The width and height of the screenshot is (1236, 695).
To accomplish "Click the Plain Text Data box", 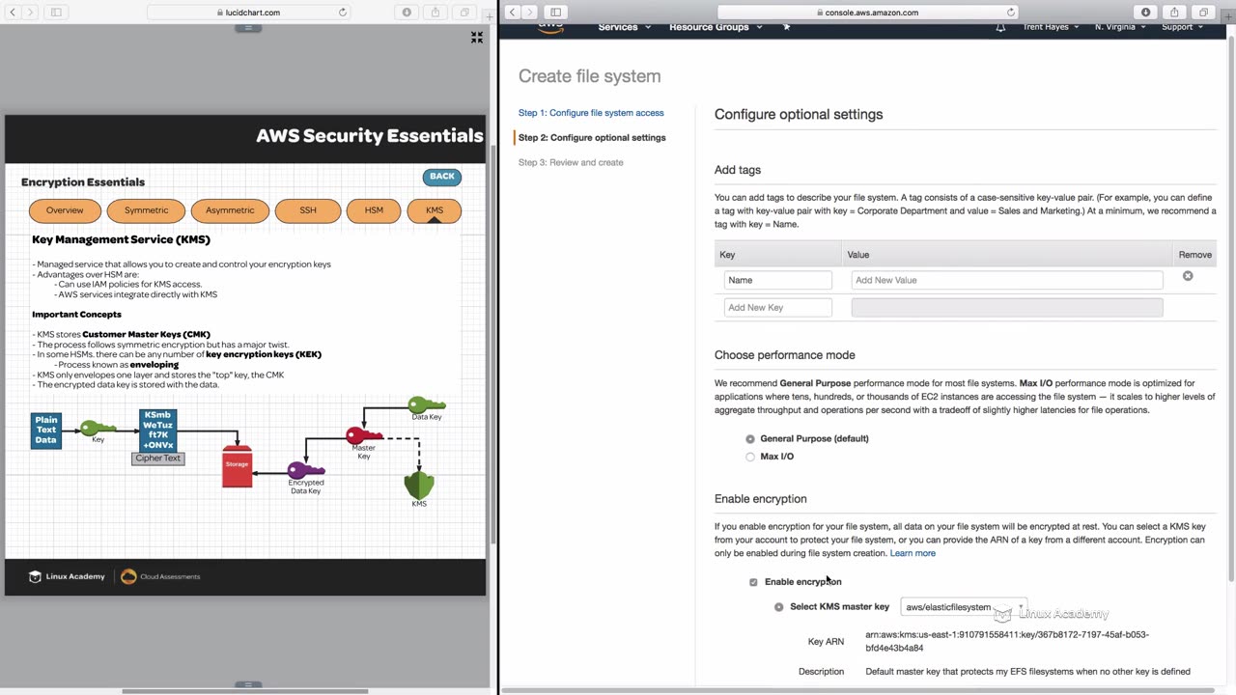I will 46,430.
